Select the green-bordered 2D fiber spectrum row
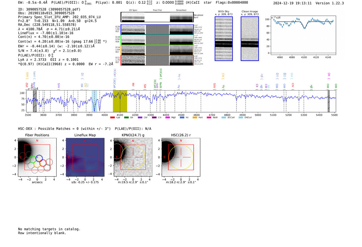362x247 pixels. (157, 40)
